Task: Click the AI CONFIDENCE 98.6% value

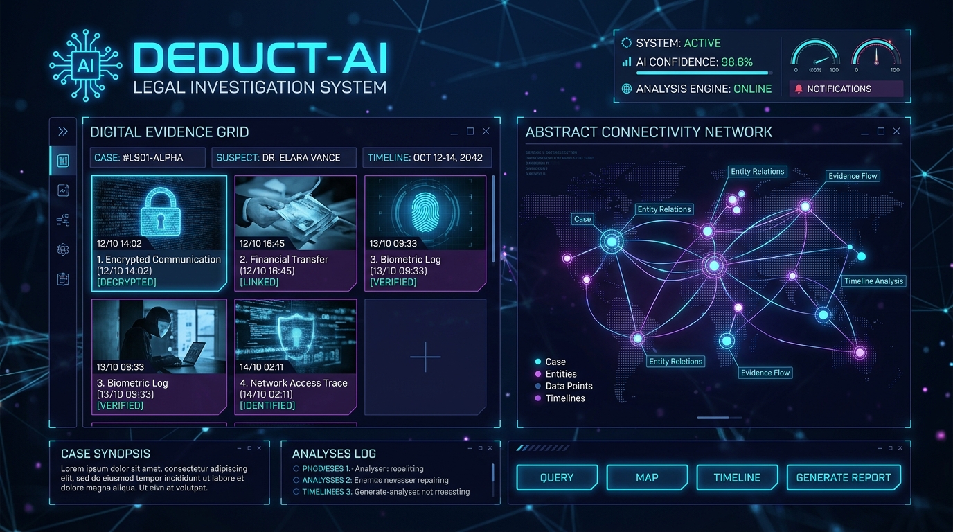Action: [x=737, y=62]
